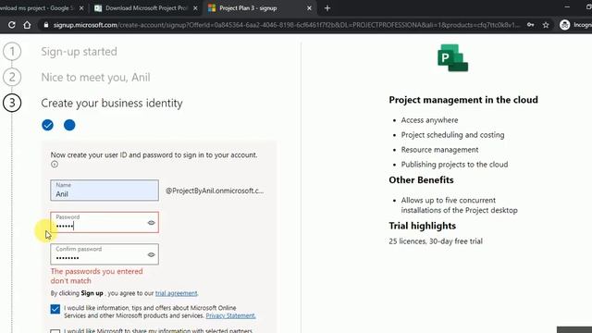Click the passwords don't match error message
Viewport: 592px width, 333px height.
(x=96, y=276)
